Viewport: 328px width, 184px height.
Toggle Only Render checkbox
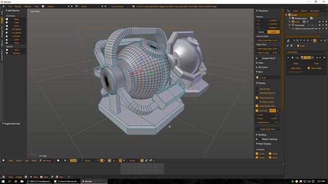point(257,89)
